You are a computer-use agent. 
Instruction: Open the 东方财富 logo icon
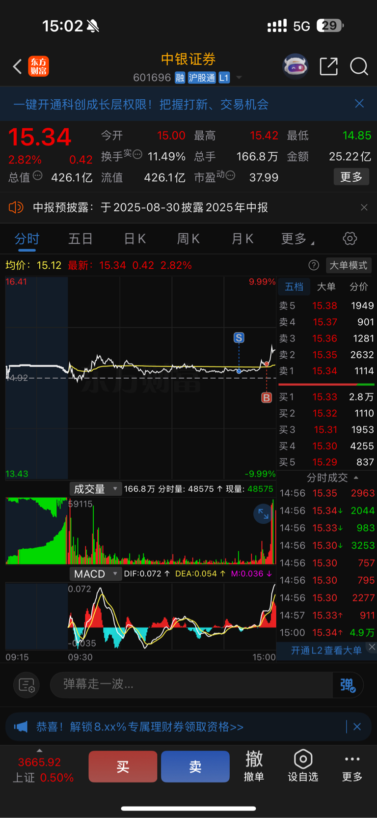[38, 66]
